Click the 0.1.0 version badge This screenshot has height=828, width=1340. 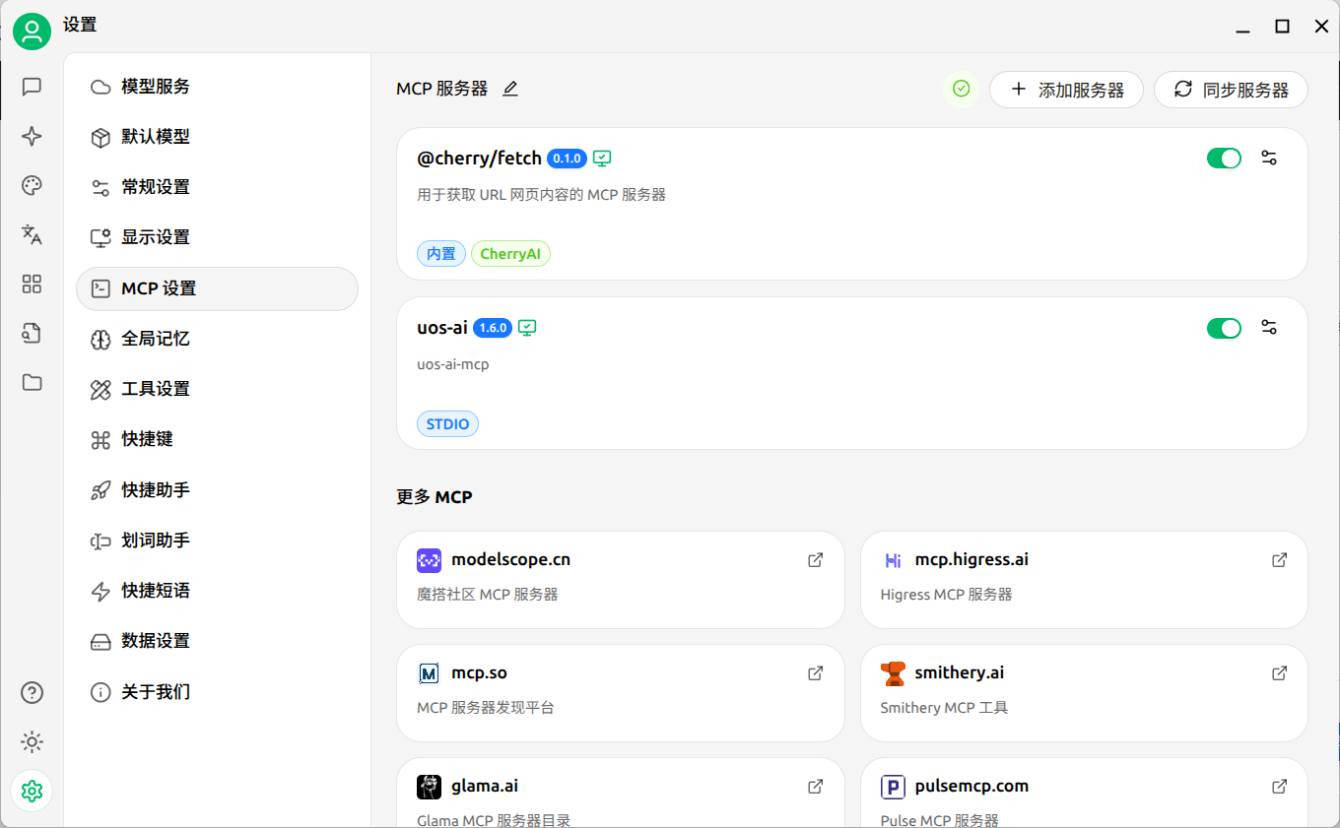click(567, 159)
